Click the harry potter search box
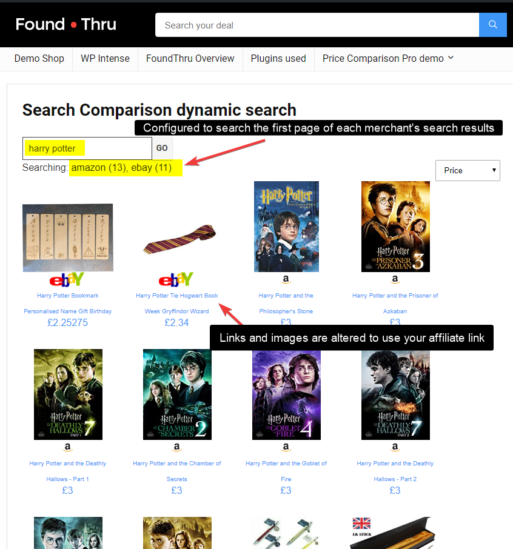 click(x=87, y=148)
